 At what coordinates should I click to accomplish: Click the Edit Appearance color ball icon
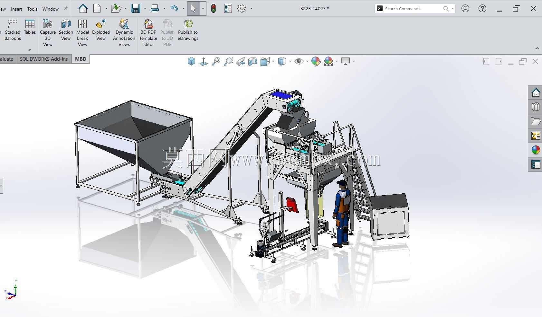point(316,61)
